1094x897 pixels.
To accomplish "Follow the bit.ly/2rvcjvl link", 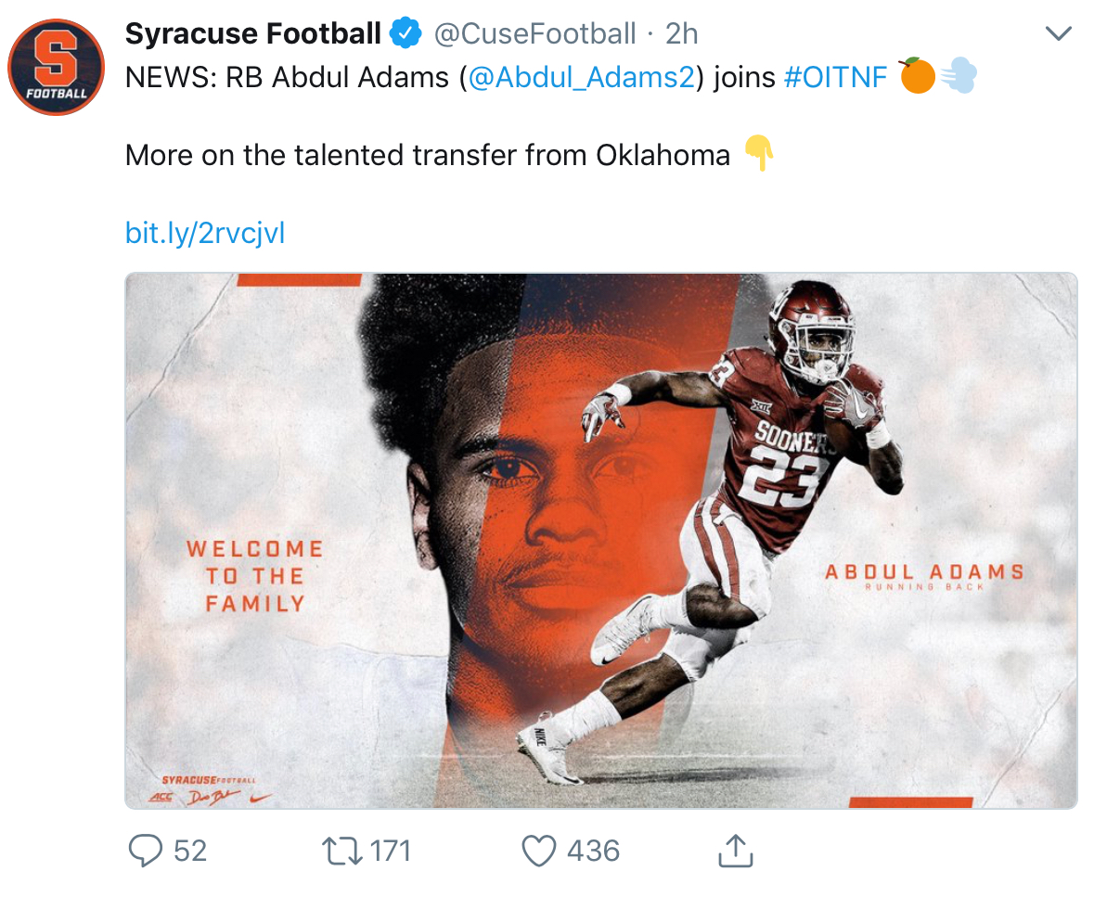I will click(x=205, y=233).
